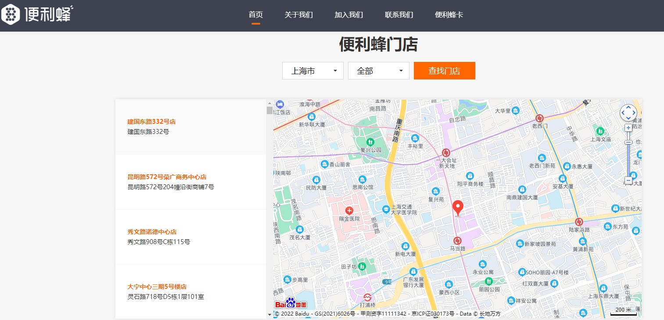Select the 田子坊 attraction icon
Viewport: 664px width, 320px height.
click(362, 266)
